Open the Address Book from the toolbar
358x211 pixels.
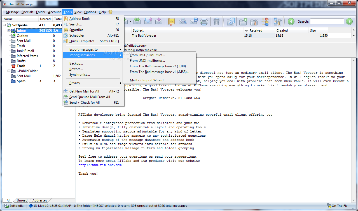click(x=172, y=21)
